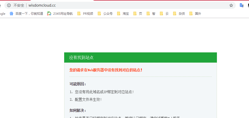Click the wisdomcloud.cc address bar URL
The height and width of the screenshot is (118, 249).
pos(42,5)
